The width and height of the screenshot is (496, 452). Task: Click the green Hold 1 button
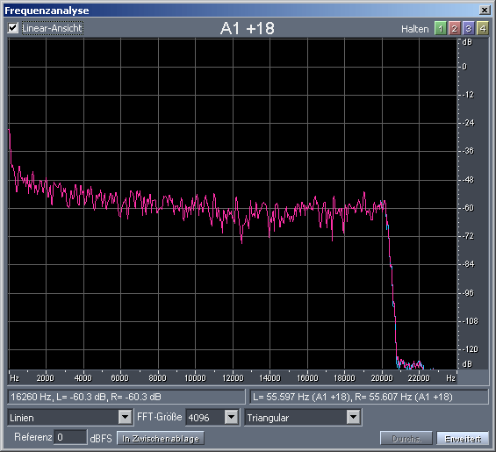tap(441, 29)
